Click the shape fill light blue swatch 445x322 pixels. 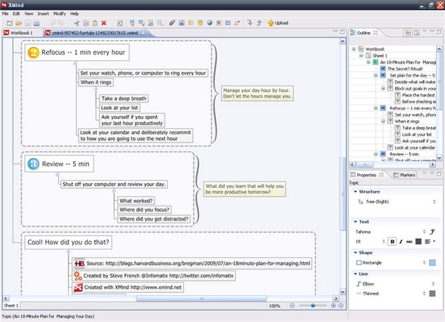pos(432,262)
